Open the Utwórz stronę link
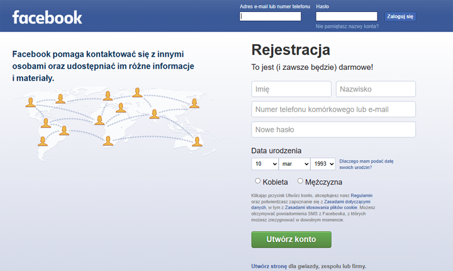This screenshot has height=271, width=453. point(269,266)
